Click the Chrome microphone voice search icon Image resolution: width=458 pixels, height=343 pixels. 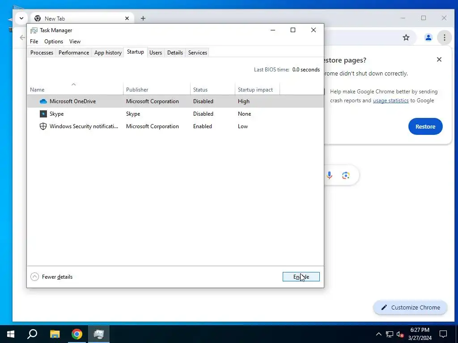coord(329,175)
